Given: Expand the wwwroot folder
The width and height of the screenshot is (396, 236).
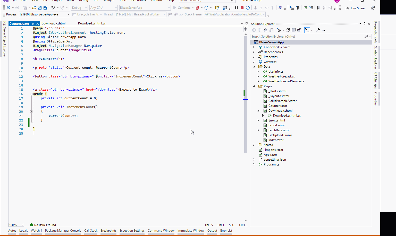Looking at the screenshot, I should 254,62.
